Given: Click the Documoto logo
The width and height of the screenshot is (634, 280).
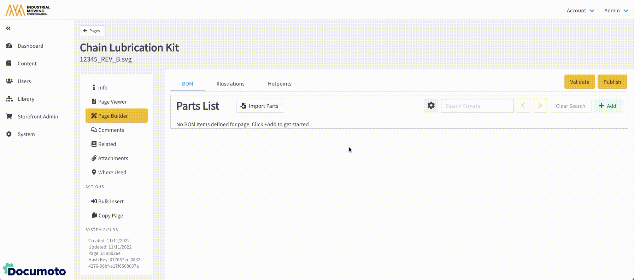Looking at the screenshot, I should pyautogui.click(x=35, y=270).
